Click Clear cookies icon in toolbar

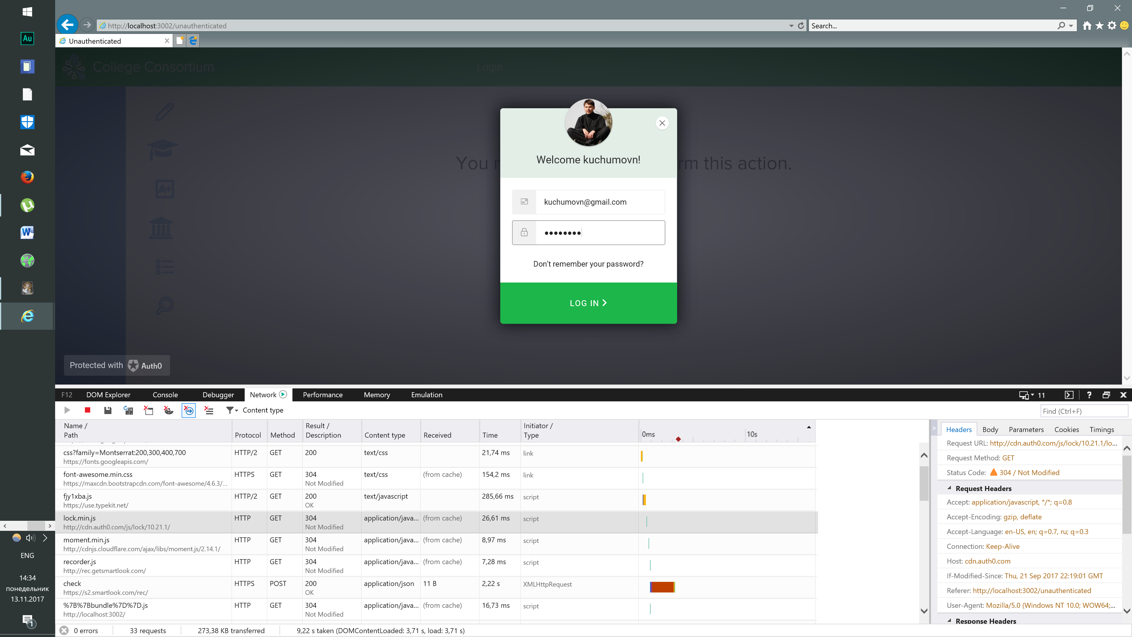(168, 410)
